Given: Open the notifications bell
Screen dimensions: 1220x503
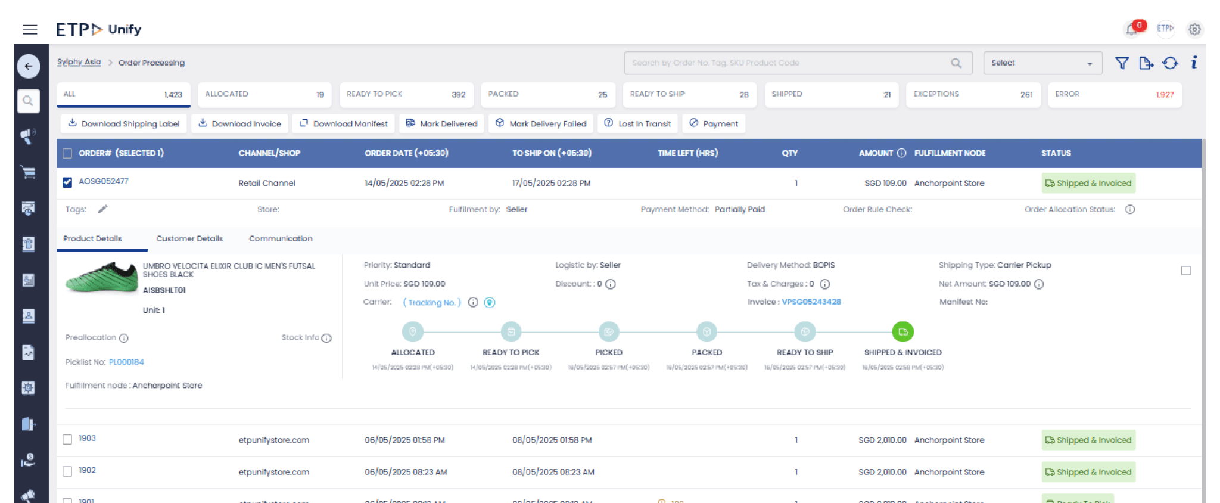Looking at the screenshot, I should click(x=1131, y=29).
